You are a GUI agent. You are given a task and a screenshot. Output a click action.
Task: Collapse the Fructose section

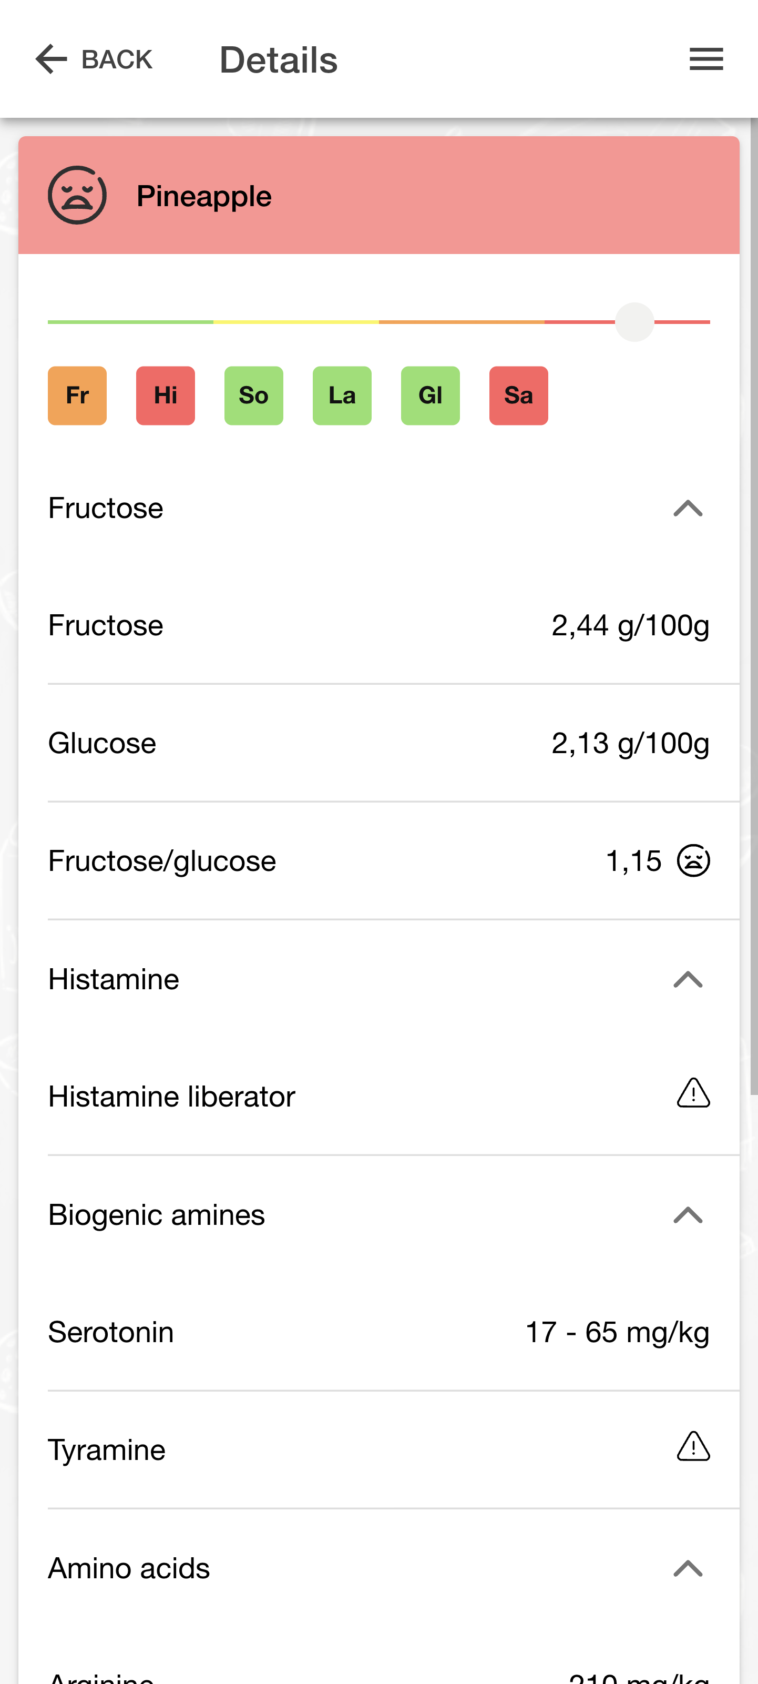688,508
